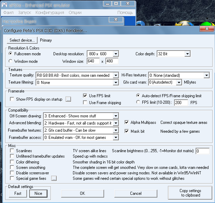The width and height of the screenshot is (215, 203).
Task: Click Window size width field 640
Action: (x=93, y=61)
